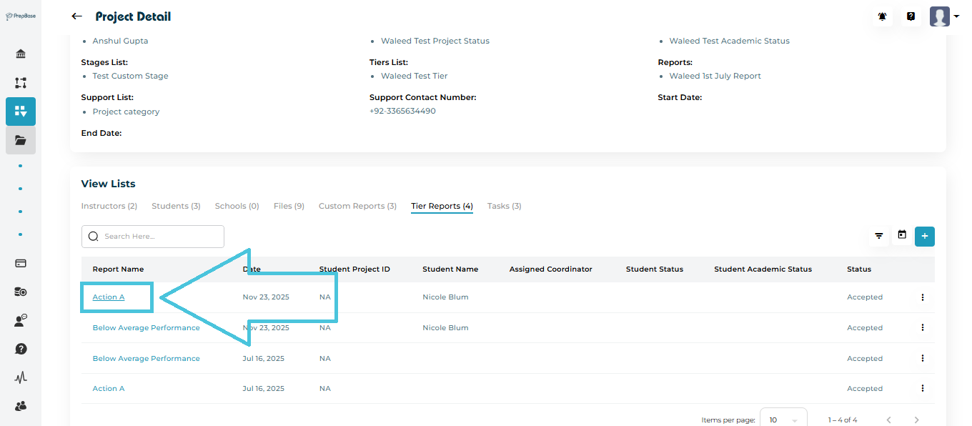
Task: Switch to the Students tab
Action: click(x=176, y=206)
